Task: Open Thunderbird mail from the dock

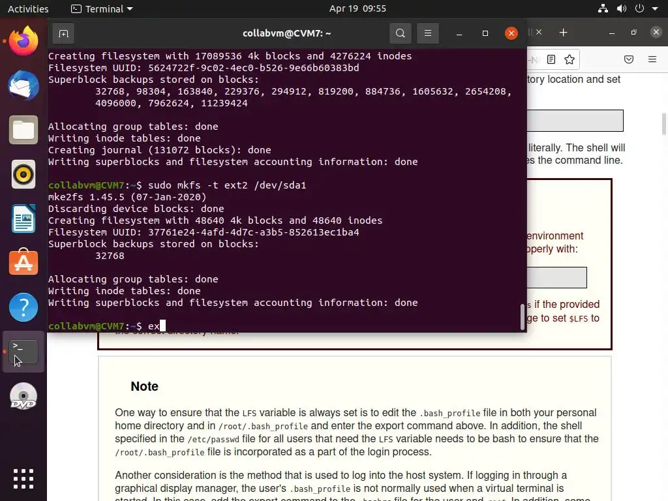Action: tap(23, 85)
